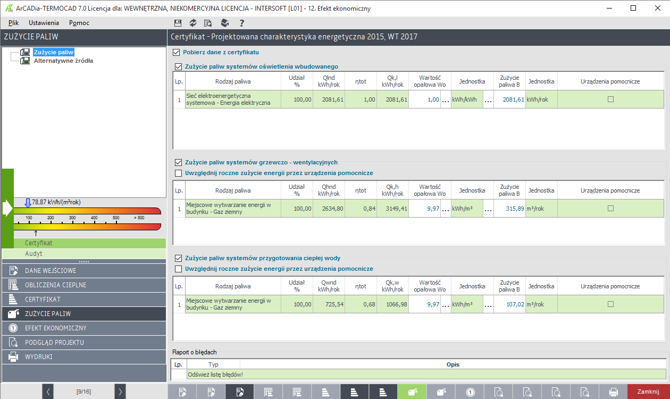The height and width of the screenshot is (399, 670).
Task: Toggle Zużycie paliw systemów grzewczo-wentylacyjnych checkbox
Action: [x=178, y=163]
